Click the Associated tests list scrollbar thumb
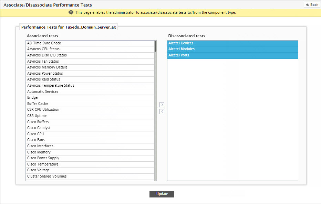 click(155, 46)
